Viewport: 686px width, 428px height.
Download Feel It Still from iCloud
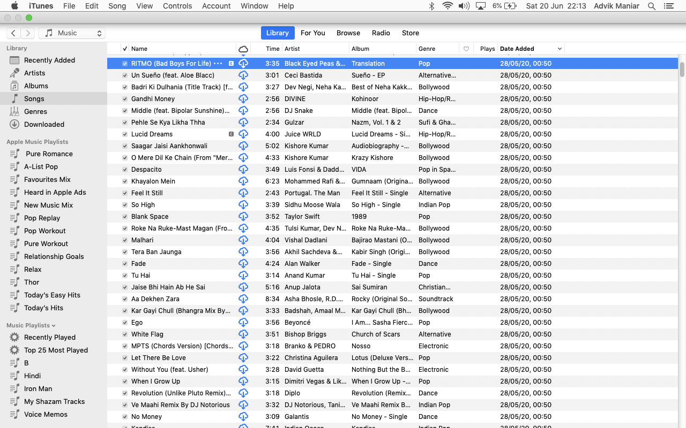tap(243, 193)
